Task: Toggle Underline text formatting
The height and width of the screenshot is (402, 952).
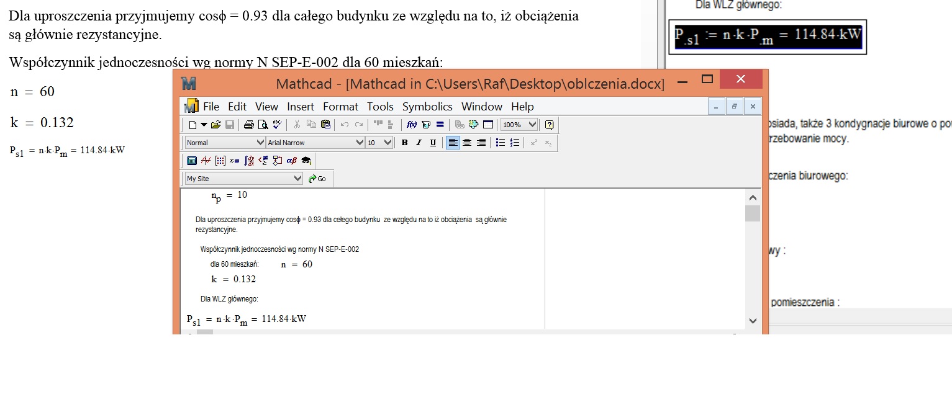Action: [433, 143]
